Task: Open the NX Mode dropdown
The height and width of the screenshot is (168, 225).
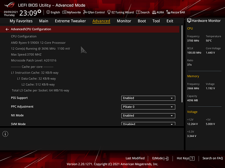Action: [x=148, y=116]
